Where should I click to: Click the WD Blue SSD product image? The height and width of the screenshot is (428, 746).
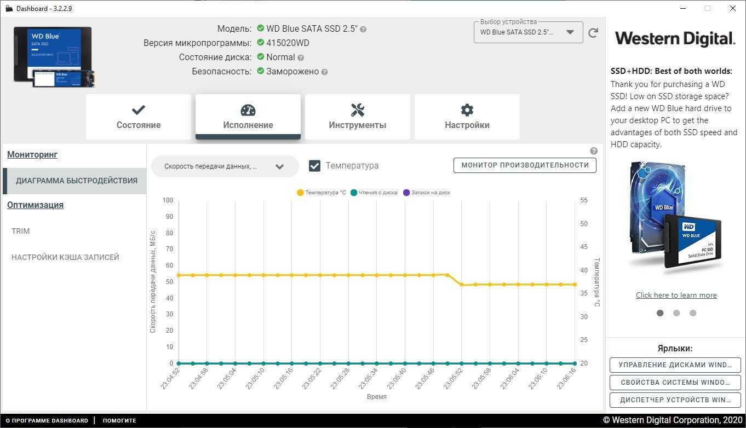pos(54,56)
